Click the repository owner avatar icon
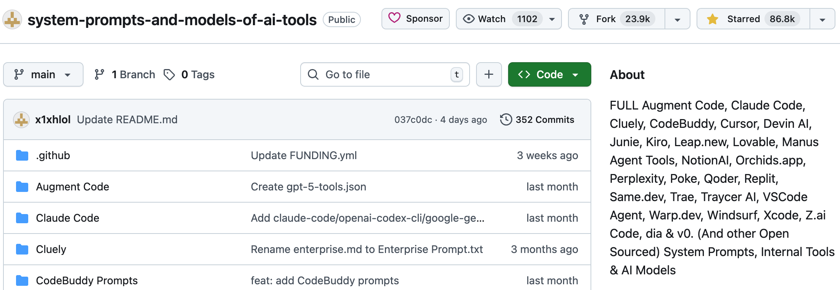Screen dimensions: 840x290 coord(12,19)
